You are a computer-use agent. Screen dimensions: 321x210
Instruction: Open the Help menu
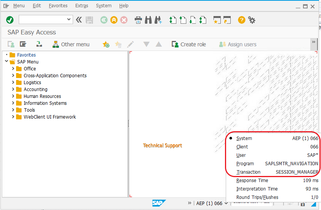click(x=124, y=6)
